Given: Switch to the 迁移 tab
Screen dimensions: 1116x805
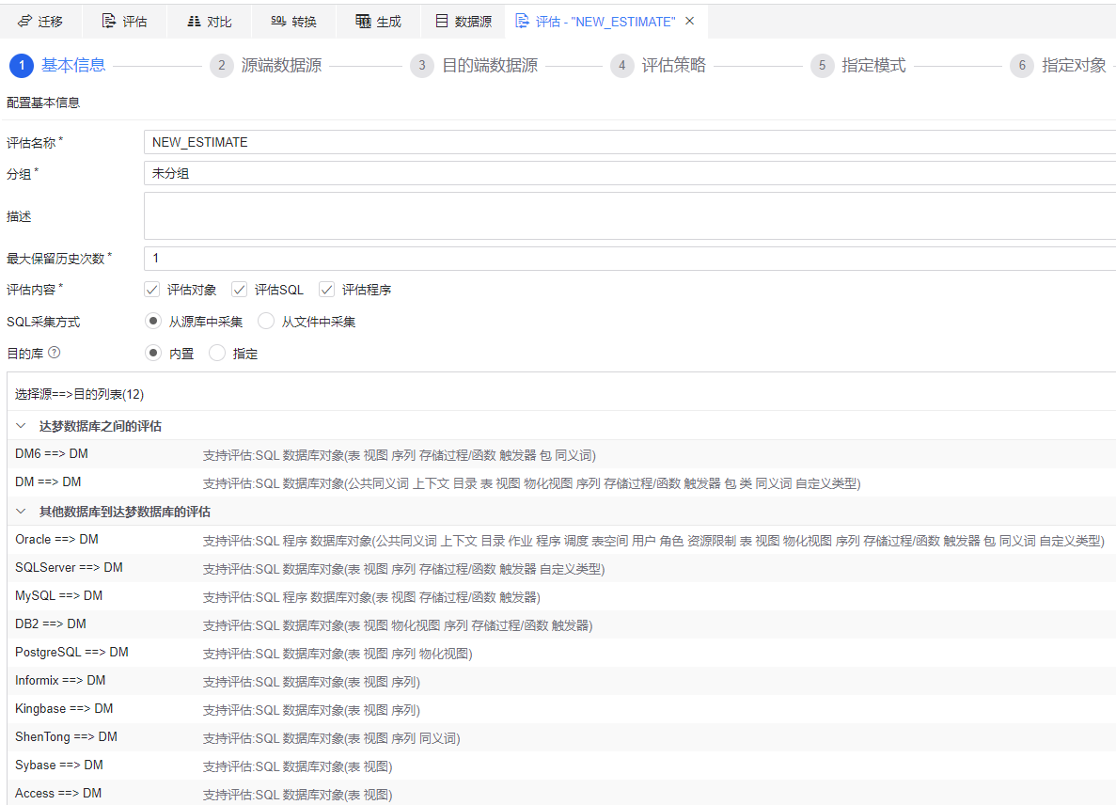Looking at the screenshot, I should 40,22.
